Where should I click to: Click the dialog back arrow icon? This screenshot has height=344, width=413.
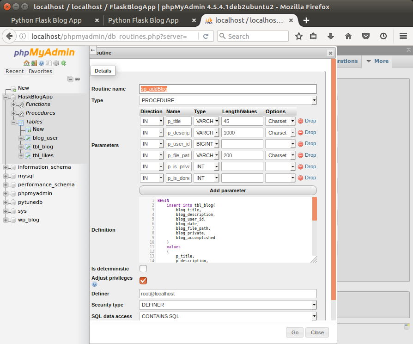(x=93, y=50)
